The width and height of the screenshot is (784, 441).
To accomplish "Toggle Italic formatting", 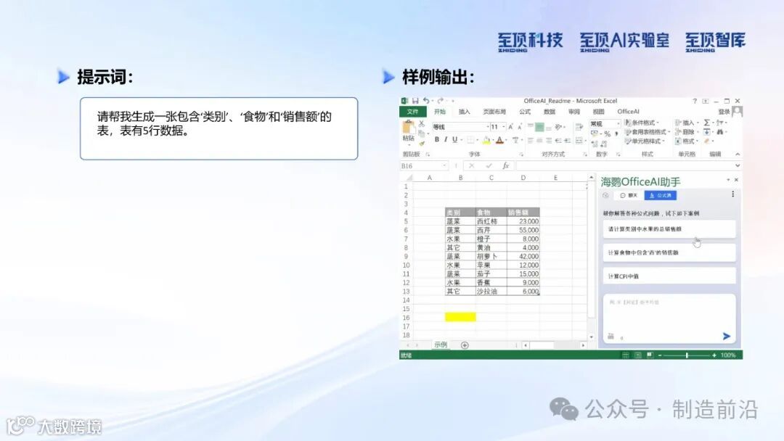I will (446, 140).
